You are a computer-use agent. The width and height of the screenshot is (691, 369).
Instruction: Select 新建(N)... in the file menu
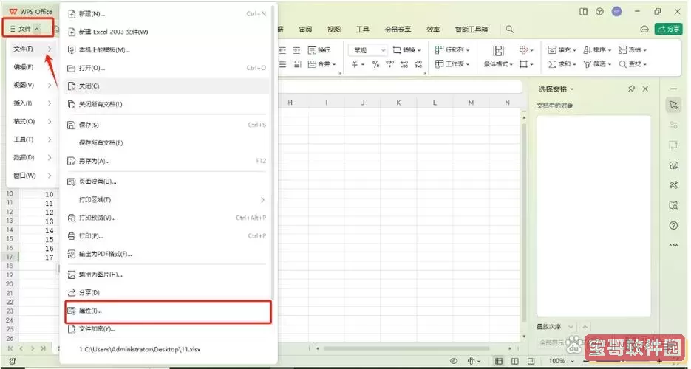click(166, 14)
